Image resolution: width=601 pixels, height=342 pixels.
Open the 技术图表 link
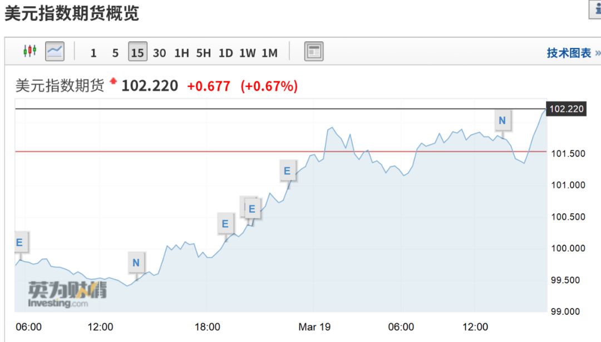click(569, 53)
